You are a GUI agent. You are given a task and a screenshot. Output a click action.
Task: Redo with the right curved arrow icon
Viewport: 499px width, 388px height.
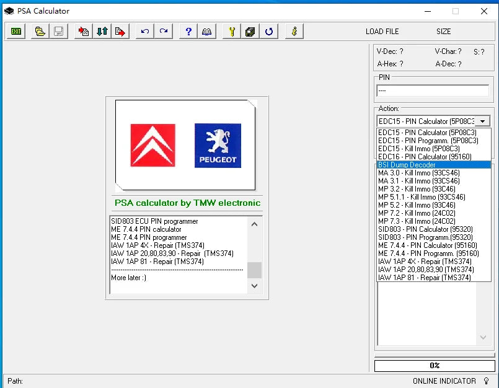pyautogui.click(x=164, y=31)
